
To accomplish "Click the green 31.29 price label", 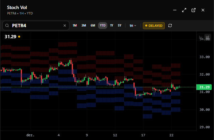I will 204,87.
